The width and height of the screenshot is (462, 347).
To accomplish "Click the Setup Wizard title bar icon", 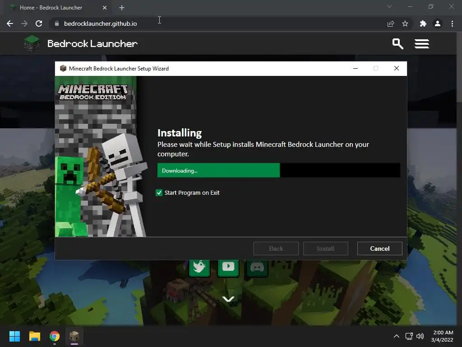I will [x=63, y=69].
